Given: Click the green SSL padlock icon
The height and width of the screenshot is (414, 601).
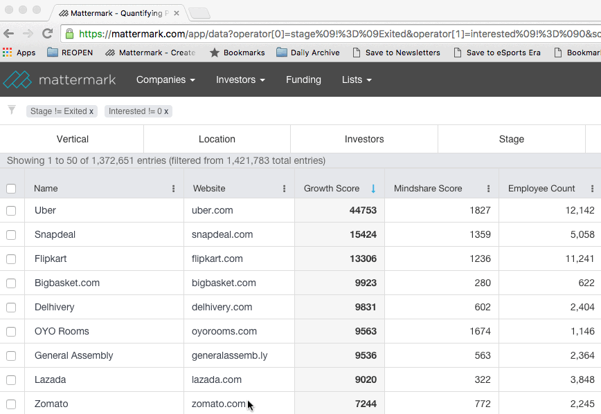Looking at the screenshot, I should point(69,34).
